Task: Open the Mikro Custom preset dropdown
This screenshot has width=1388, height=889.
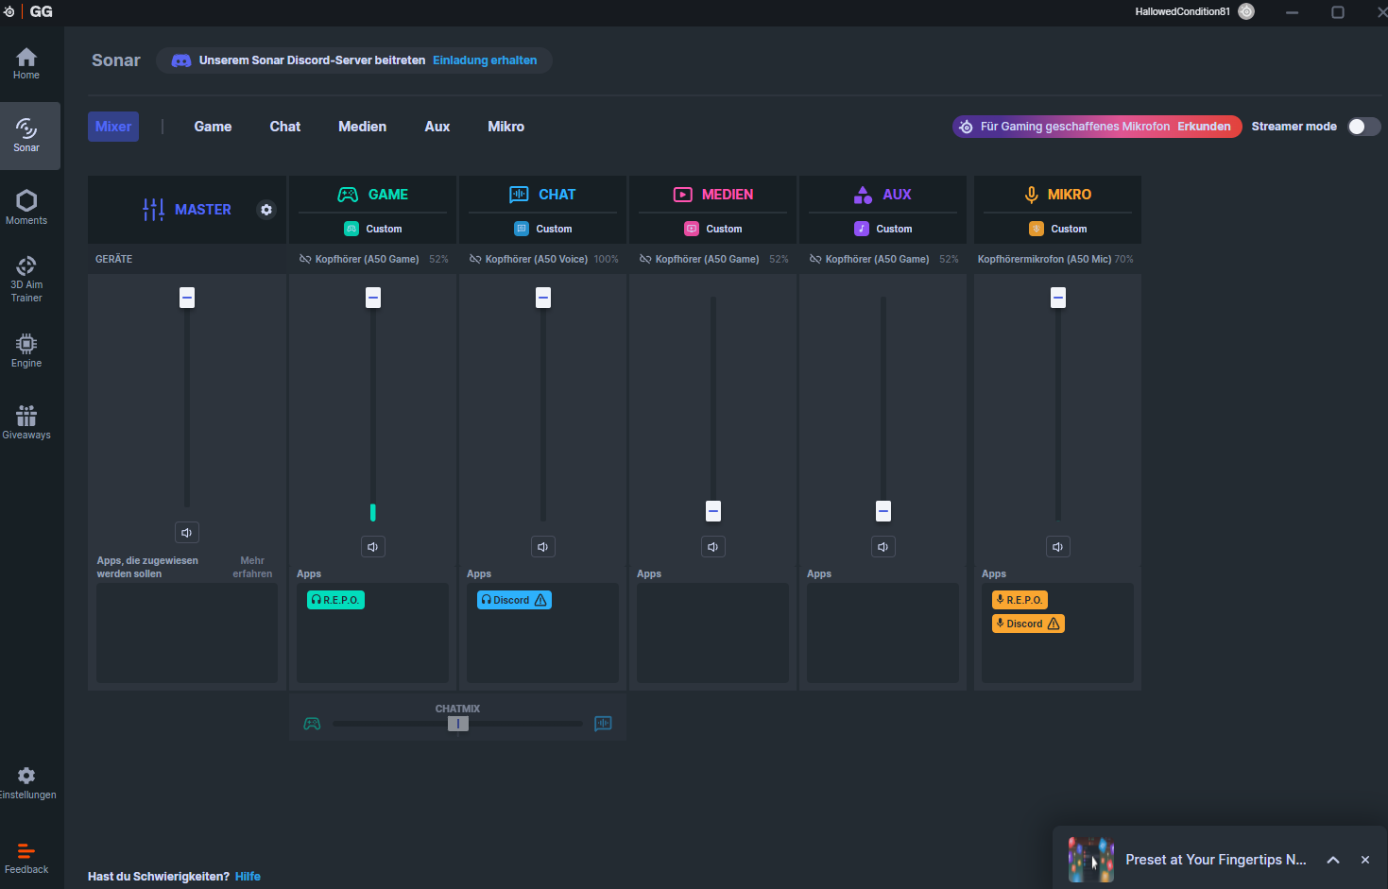Action: [1058, 229]
